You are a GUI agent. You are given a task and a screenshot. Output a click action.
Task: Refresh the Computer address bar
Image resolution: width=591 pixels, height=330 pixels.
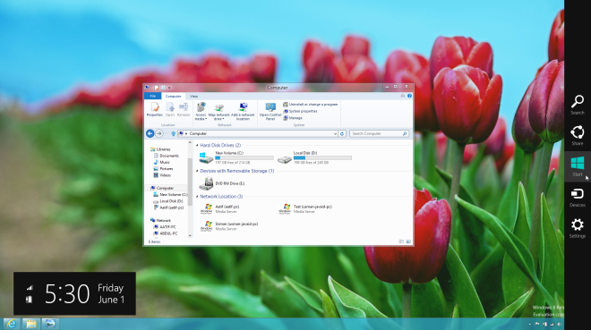click(342, 133)
